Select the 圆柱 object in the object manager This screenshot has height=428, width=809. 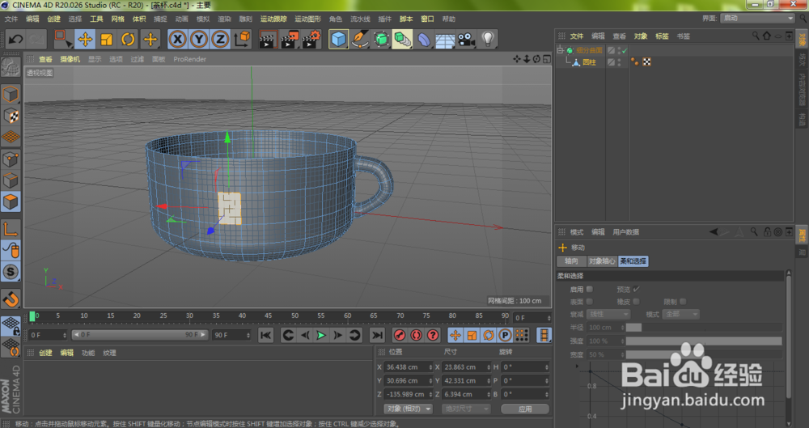coord(589,62)
